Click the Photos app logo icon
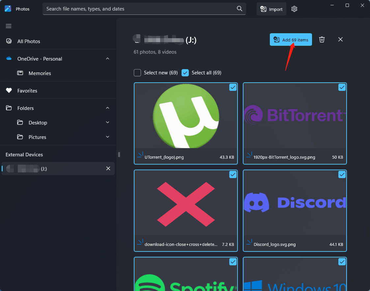 [x=8, y=9]
